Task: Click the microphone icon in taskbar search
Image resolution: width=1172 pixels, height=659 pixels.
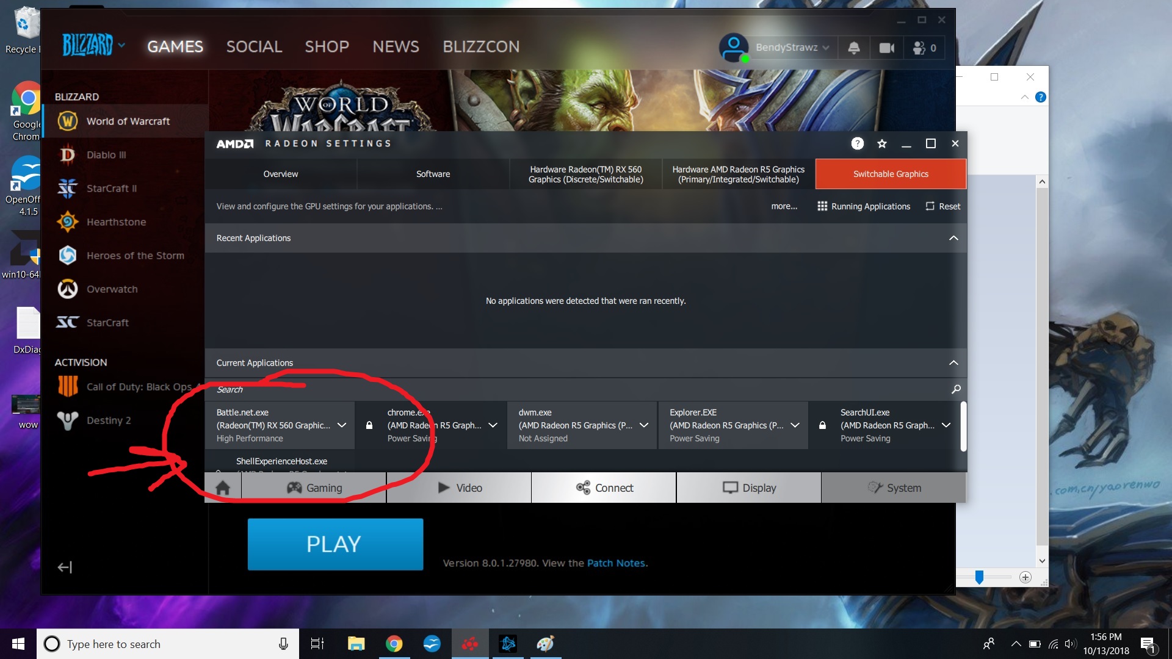Action: (x=283, y=644)
